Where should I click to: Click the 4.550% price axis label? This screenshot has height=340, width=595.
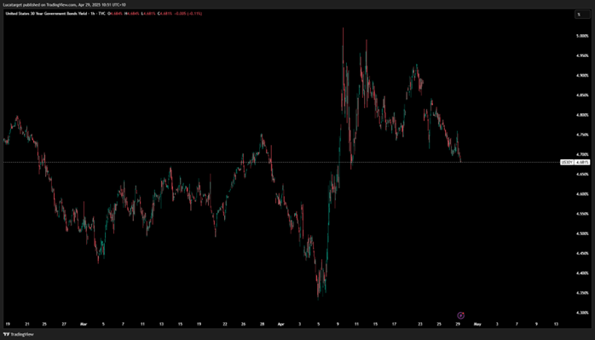click(x=582, y=214)
